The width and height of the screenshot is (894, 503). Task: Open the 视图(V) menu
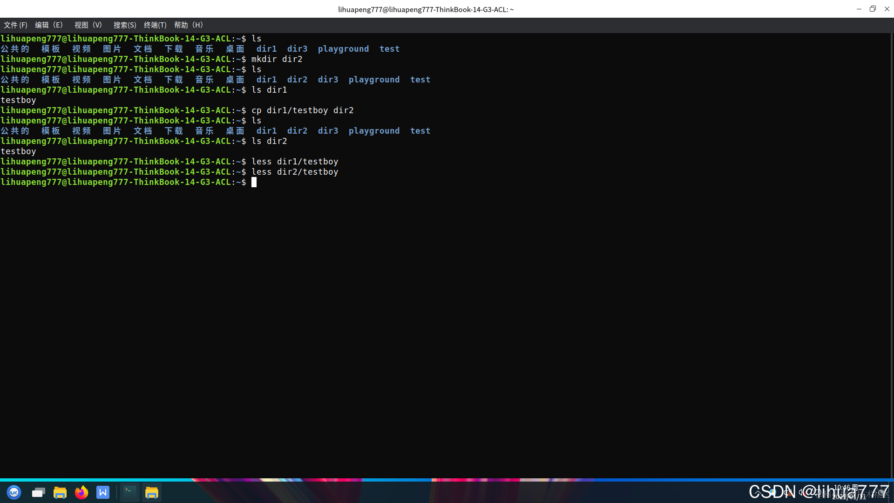(88, 25)
